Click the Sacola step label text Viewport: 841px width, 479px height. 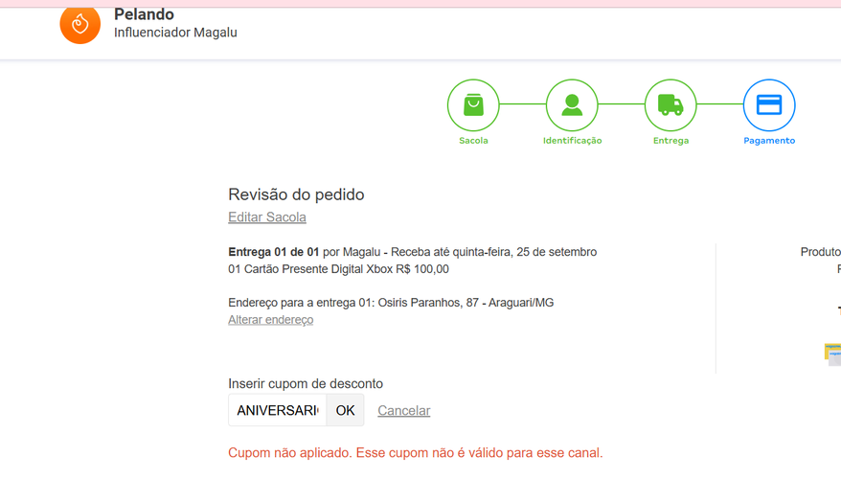click(x=473, y=141)
